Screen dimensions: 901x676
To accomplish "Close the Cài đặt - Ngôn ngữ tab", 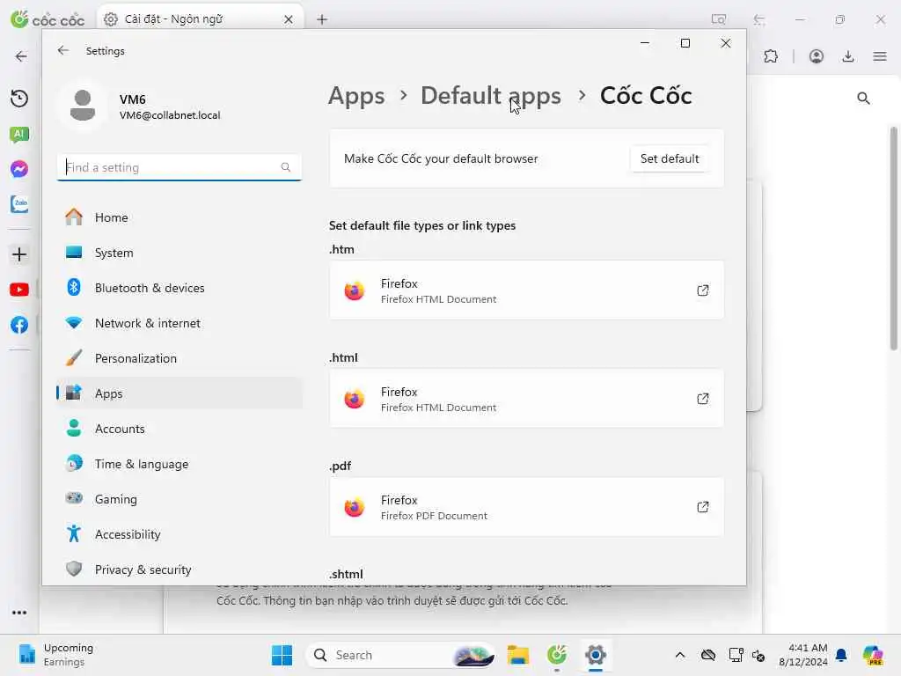I will click(289, 19).
